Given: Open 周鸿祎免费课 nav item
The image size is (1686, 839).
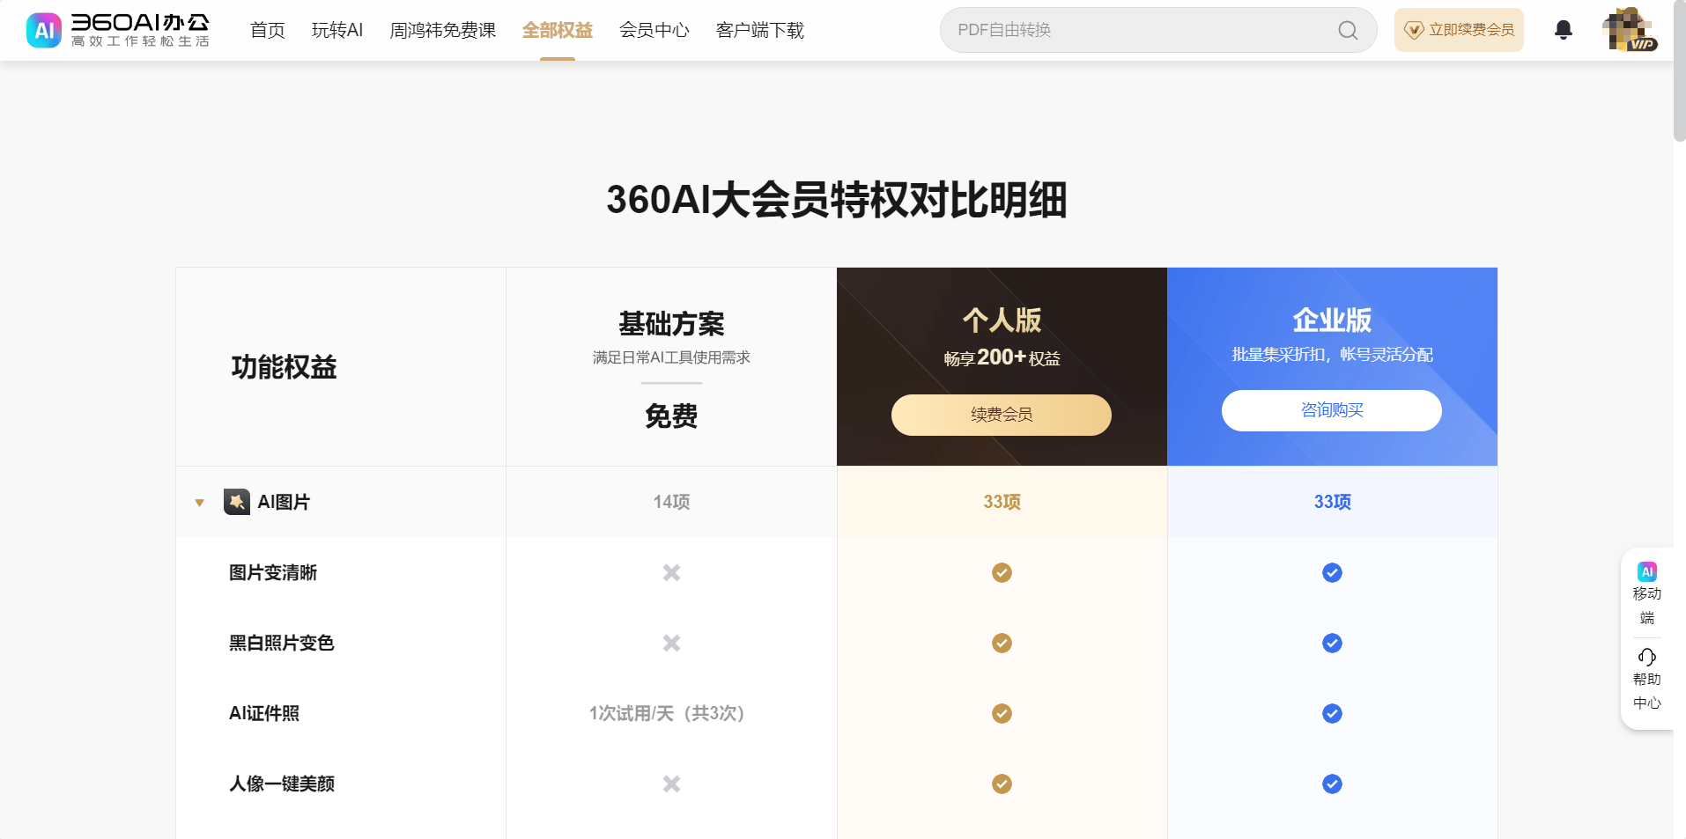Looking at the screenshot, I should pyautogui.click(x=443, y=30).
